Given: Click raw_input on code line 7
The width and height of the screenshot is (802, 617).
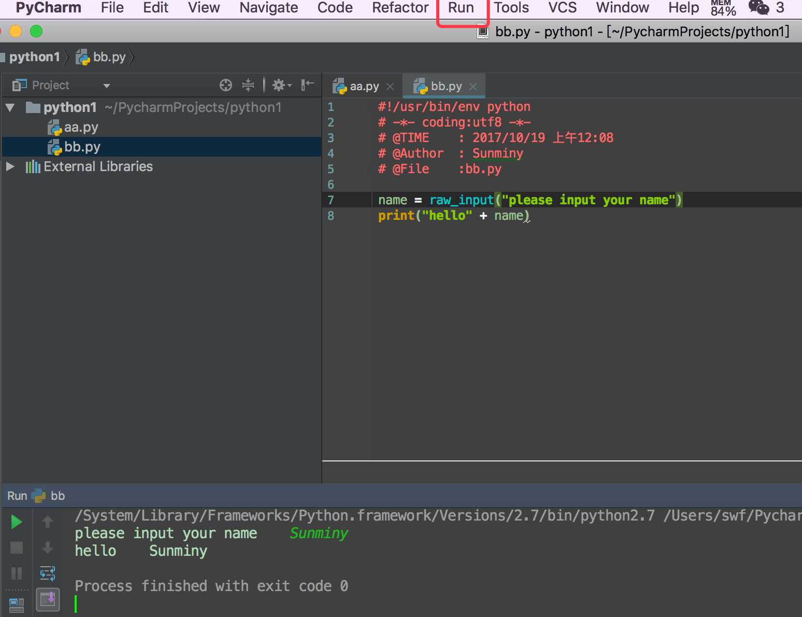Looking at the screenshot, I should (x=462, y=200).
